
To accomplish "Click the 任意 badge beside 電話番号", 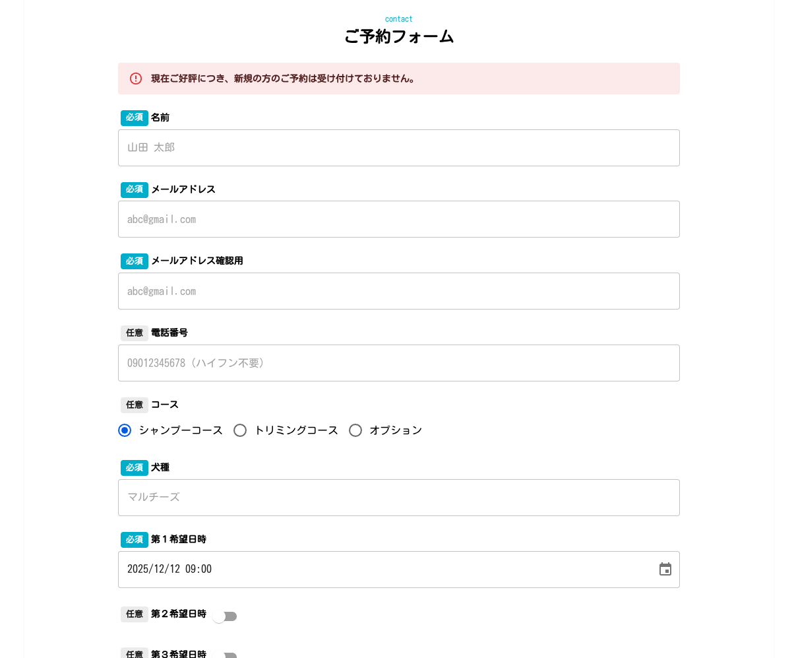I will coord(135,333).
